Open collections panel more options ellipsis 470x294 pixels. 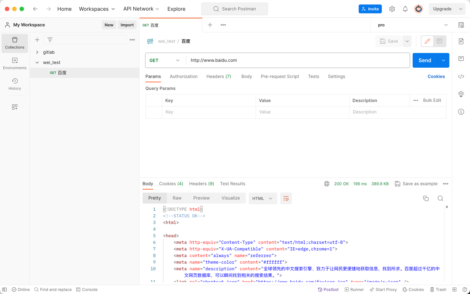[x=132, y=40]
